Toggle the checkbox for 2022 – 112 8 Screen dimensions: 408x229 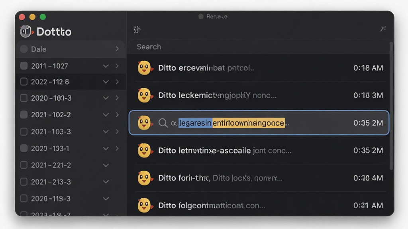point(24,82)
